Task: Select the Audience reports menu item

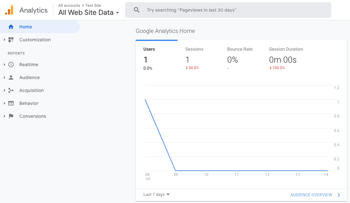Action: click(x=40, y=77)
